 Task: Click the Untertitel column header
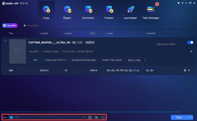(x=151, y=33)
